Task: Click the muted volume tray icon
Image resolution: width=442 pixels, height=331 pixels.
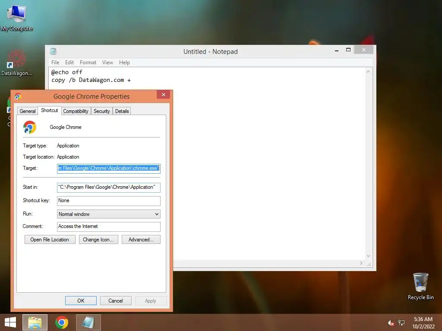Action: pos(391,323)
